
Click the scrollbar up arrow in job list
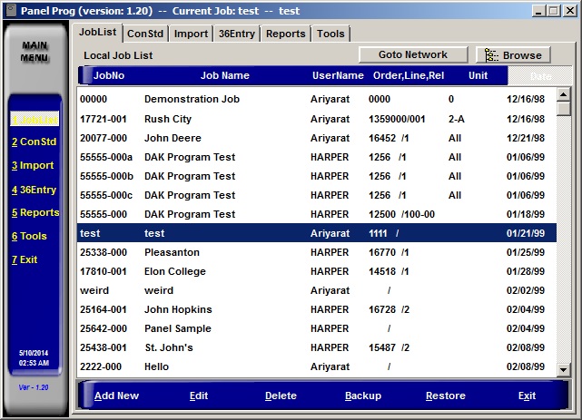click(563, 93)
